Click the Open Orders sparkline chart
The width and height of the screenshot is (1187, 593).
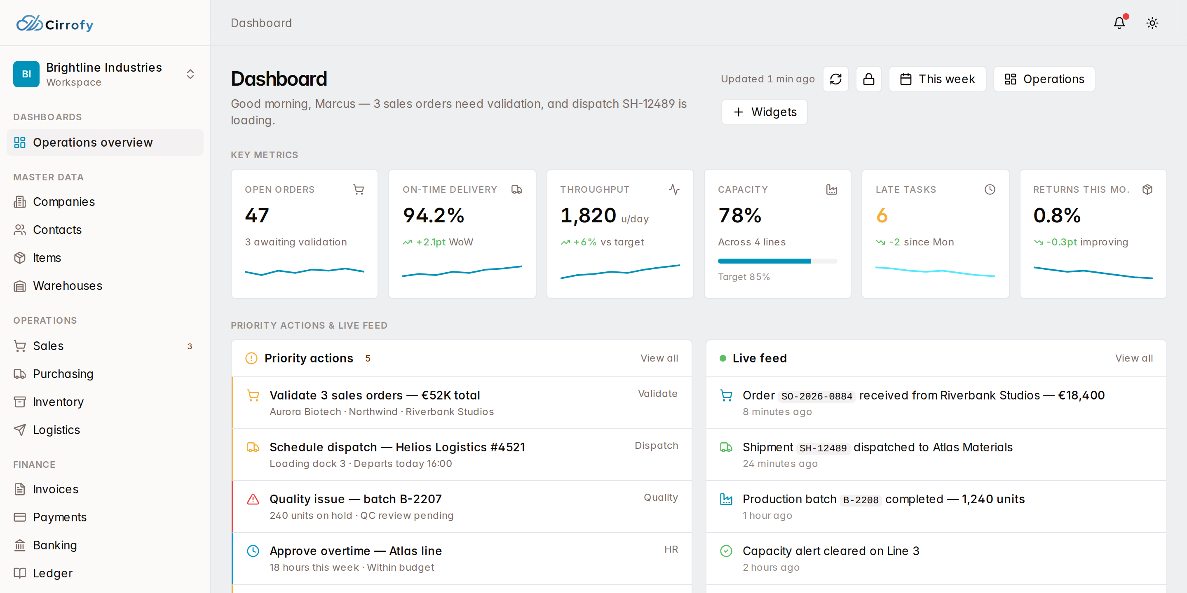304,271
